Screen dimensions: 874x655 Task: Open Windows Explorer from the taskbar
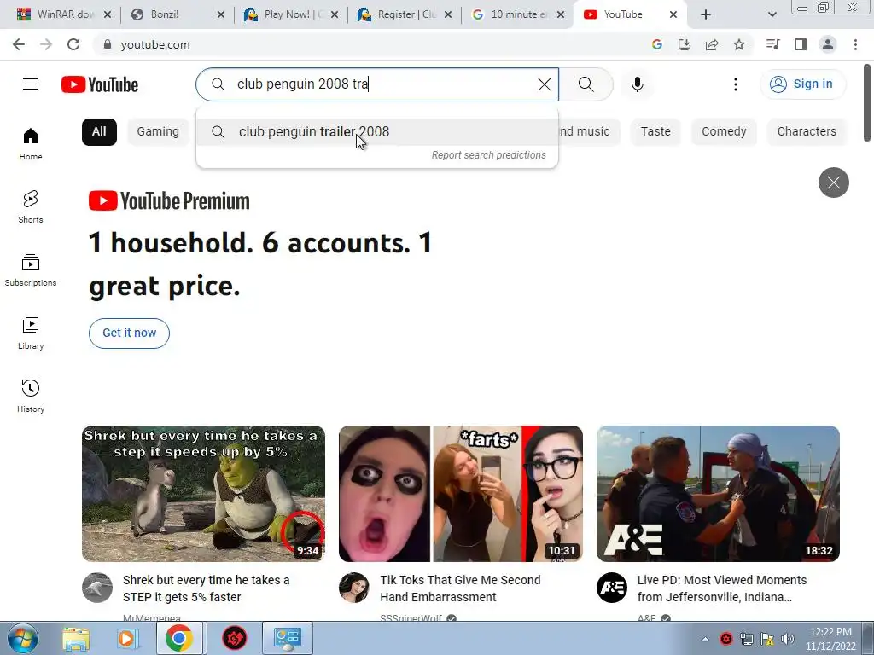(x=76, y=638)
